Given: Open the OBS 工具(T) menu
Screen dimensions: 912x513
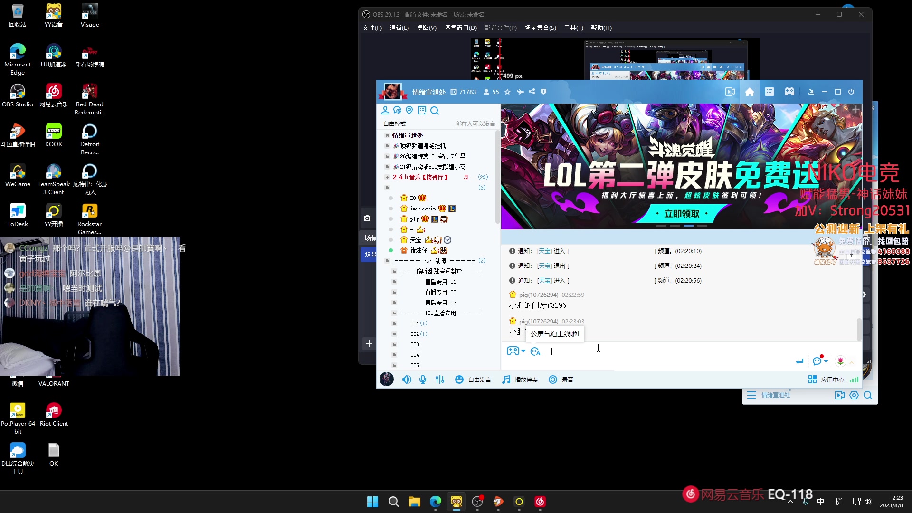Looking at the screenshot, I should (x=573, y=28).
